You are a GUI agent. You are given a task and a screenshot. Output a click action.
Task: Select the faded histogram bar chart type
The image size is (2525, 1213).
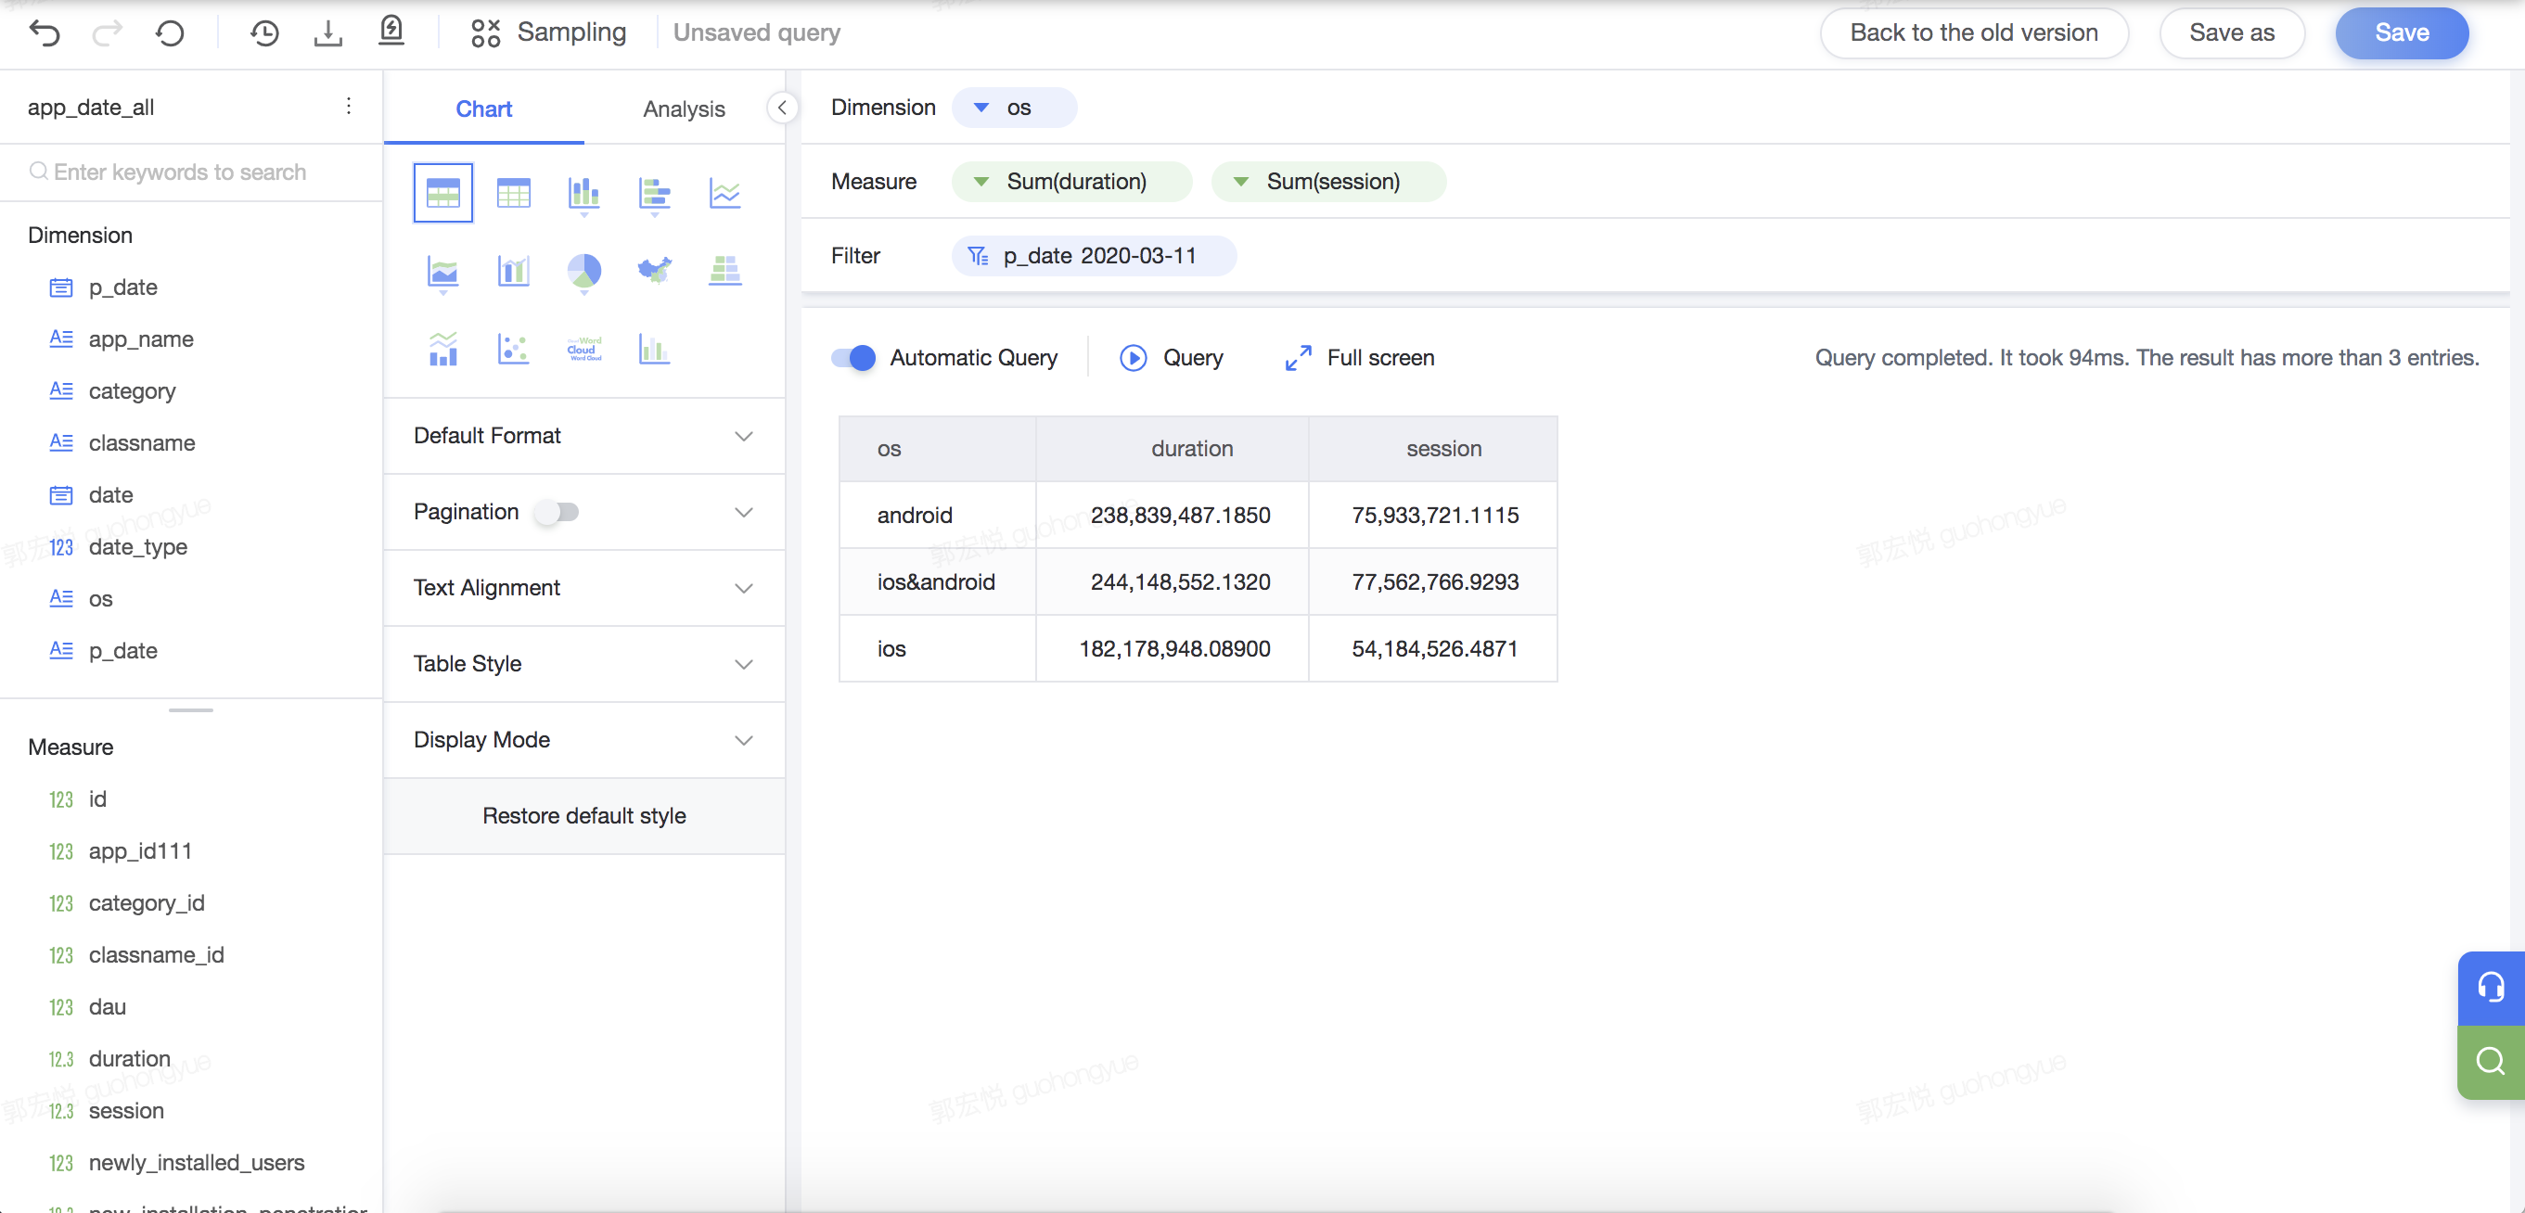click(x=655, y=349)
